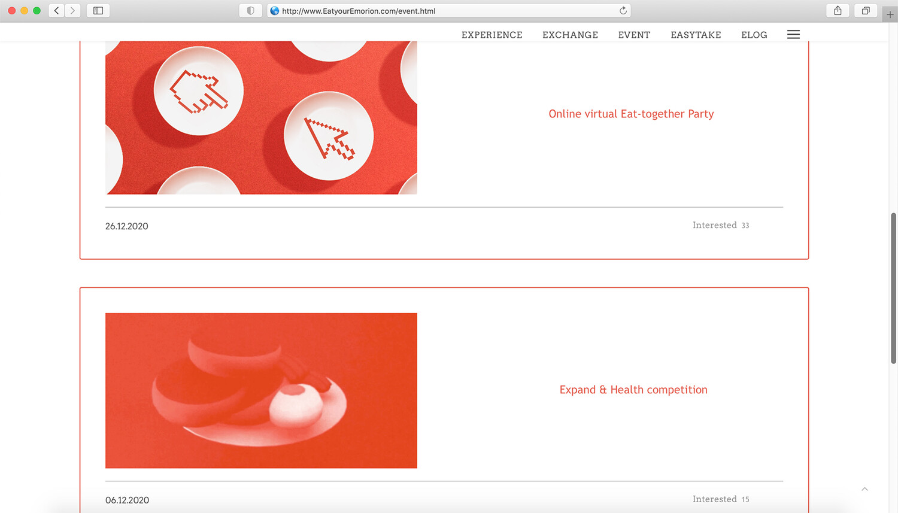Go forward with the browser forward arrow
898x513 pixels.
point(72,11)
